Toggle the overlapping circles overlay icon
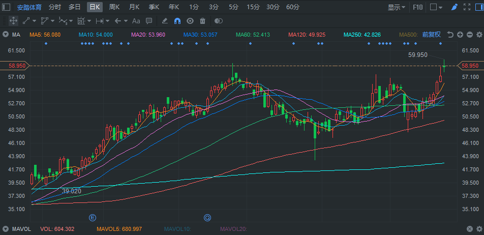This screenshot has height=235, width=484. coord(219,21)
